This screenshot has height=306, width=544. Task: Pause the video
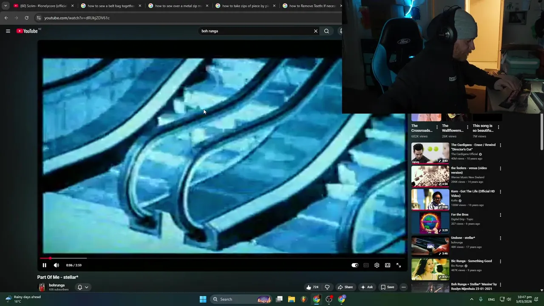44,265
